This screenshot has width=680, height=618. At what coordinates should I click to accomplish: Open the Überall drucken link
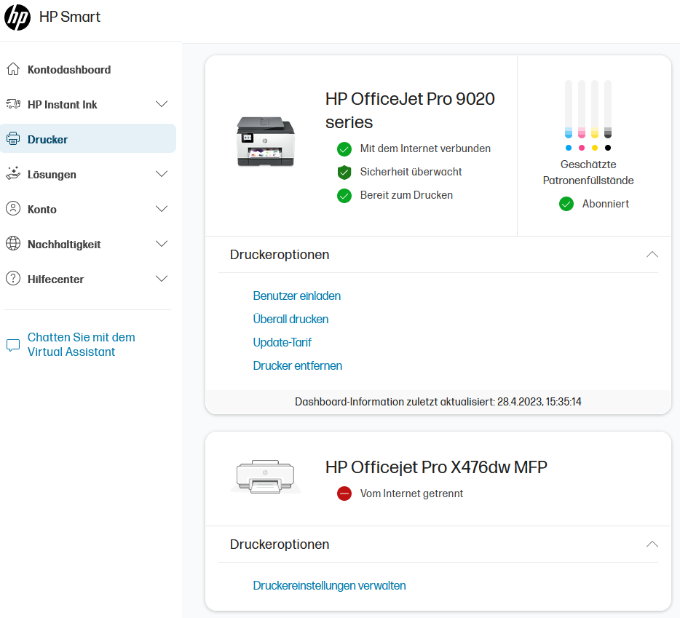[290, 319]
